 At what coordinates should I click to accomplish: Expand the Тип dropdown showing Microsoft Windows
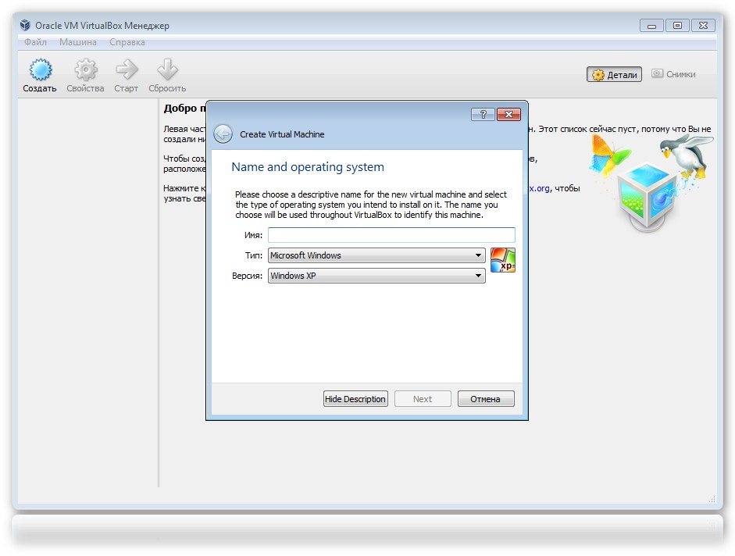(376, 255)
